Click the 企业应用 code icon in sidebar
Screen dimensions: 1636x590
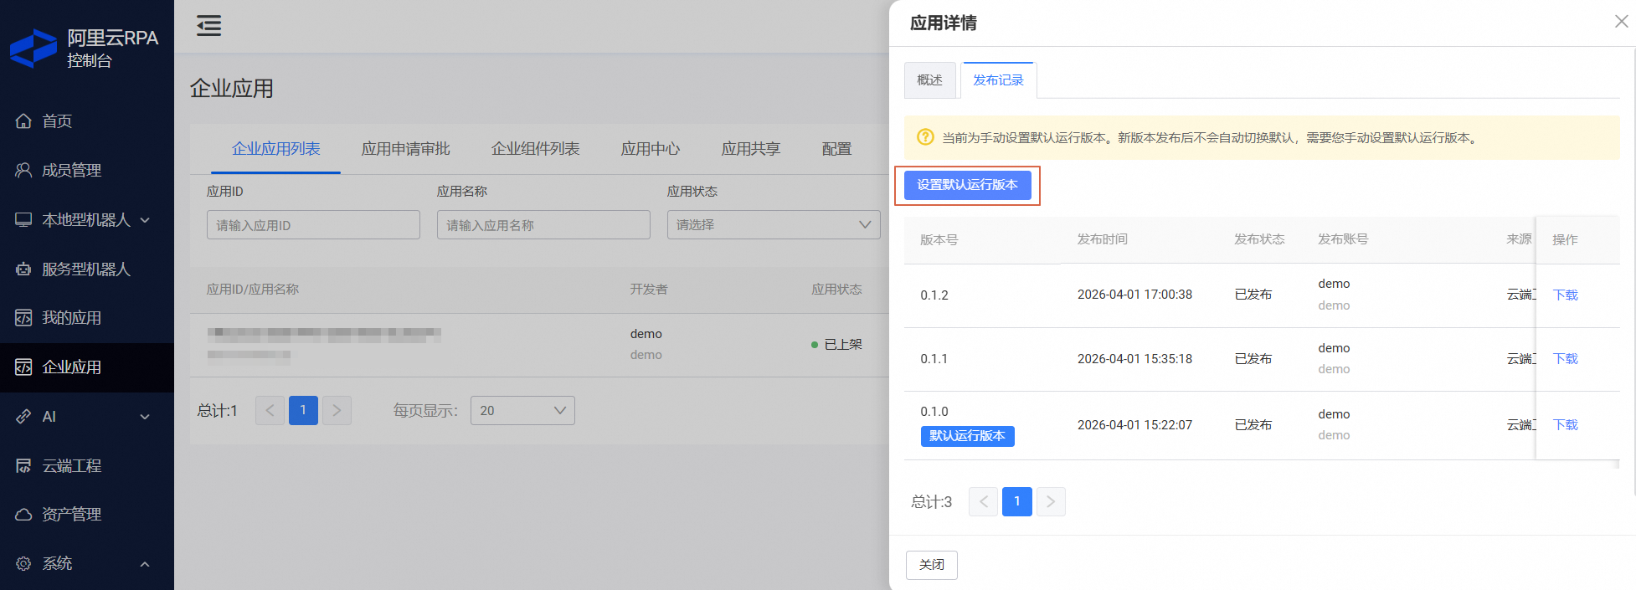23,367
